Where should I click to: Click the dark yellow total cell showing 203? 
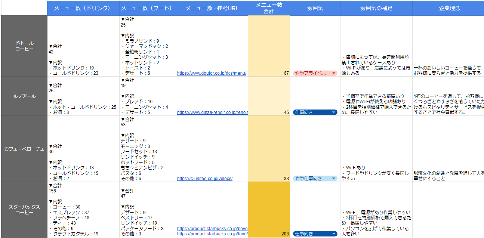[x=269, y=209]
